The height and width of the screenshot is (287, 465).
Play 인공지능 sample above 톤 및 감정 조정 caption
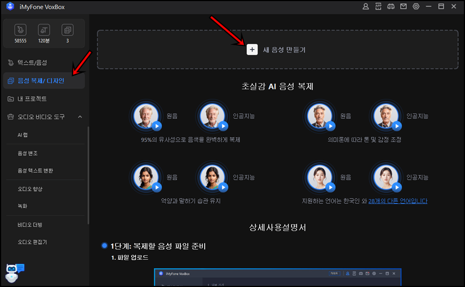coord(397,126)
